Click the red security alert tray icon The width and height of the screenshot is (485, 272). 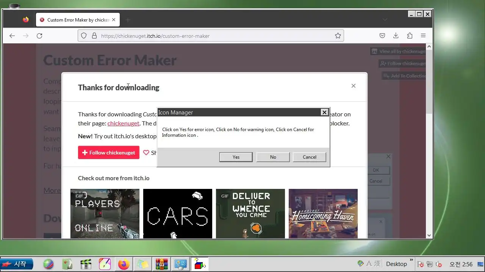click(x=420, y=264)
